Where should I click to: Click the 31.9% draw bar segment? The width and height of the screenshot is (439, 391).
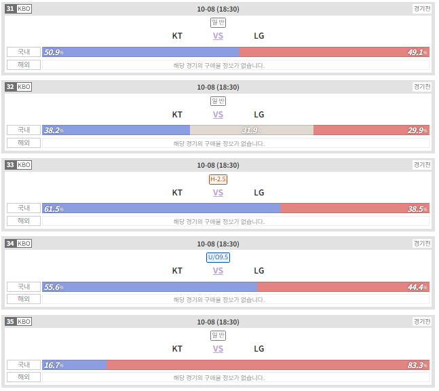pyautogui.click(x=252, y=130)
